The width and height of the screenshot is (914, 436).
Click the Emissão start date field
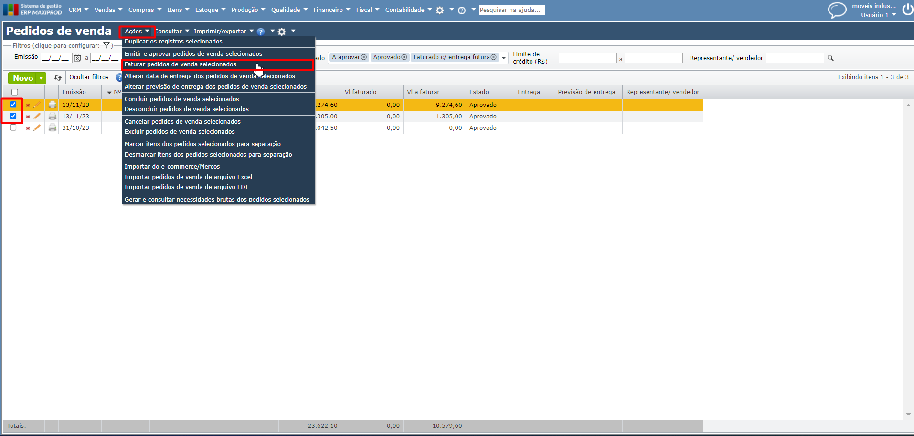56,58
